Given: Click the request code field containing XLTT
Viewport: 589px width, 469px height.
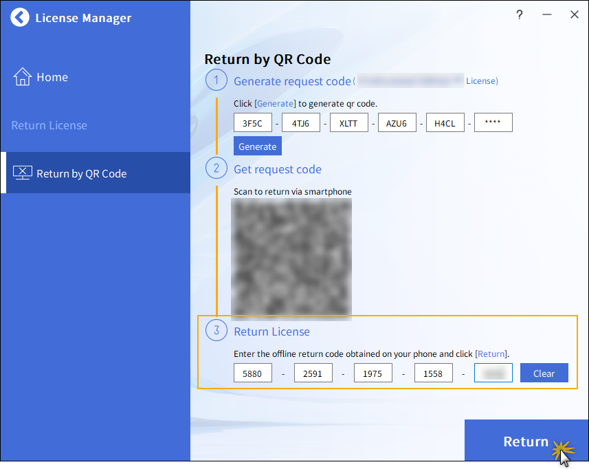Looking at the screenshot, I should pos(349,123).
